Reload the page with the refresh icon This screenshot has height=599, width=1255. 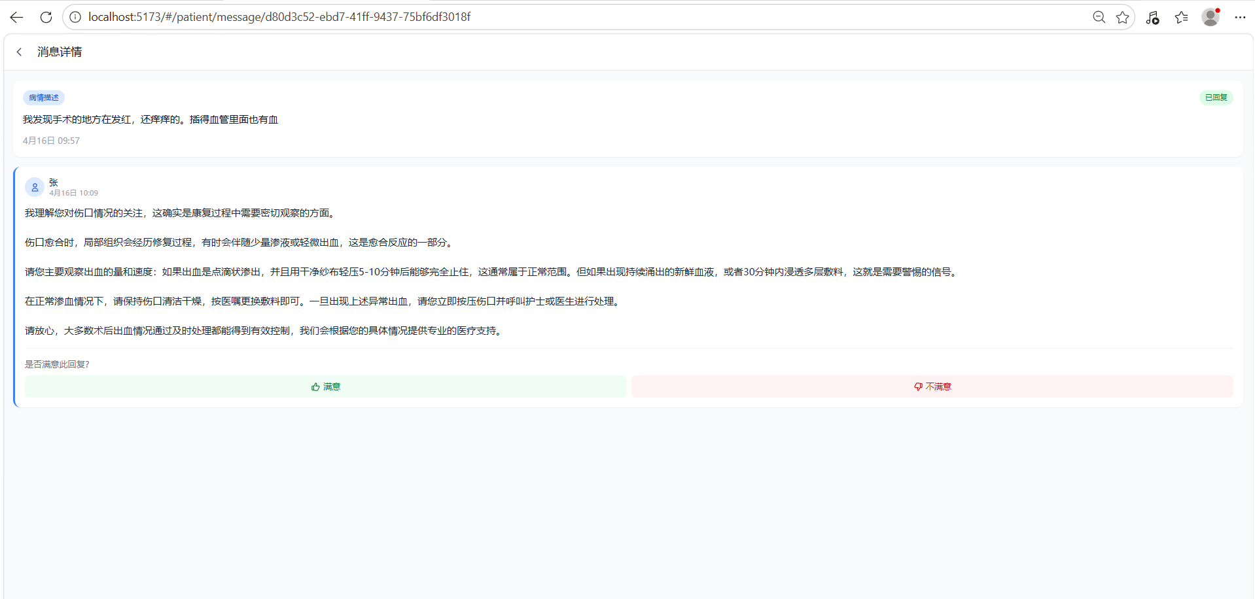(46, 17)
